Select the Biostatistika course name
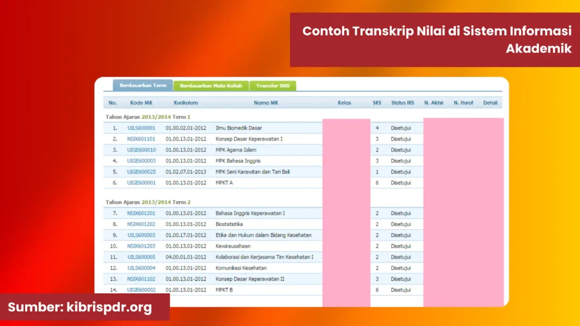Image resolution: width=580 pixels, height=326 pixels. tap(229, 224)
